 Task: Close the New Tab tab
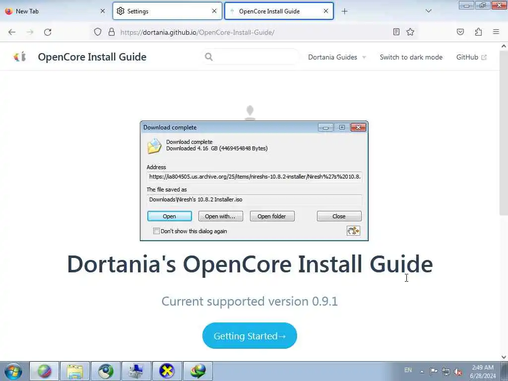coord(103,11)
